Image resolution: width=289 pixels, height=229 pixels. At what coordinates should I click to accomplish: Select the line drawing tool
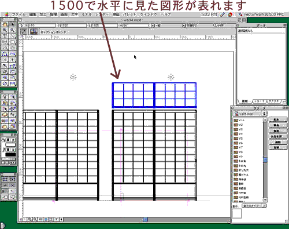12,36
